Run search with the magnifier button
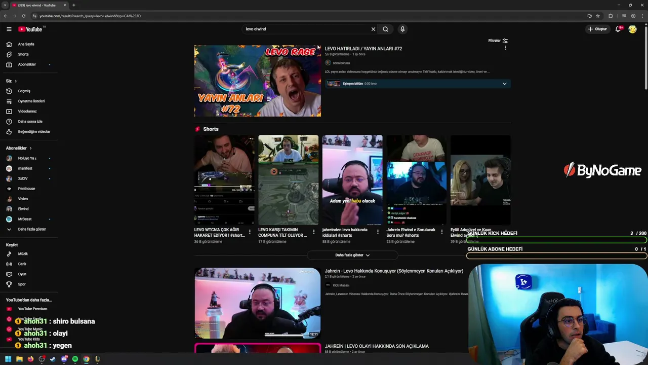Image resolution: width=648 pixels, height=365 pixels. (385, 29)
